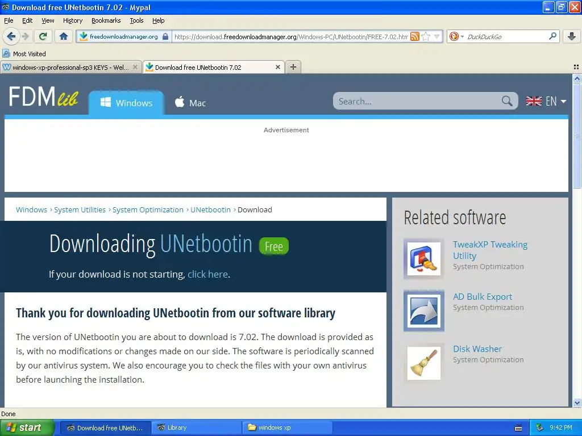582x436 pixels.
Task: Switch to the windows-xp-professional-sp3 KEYS tab
Action: pos(70,67)
